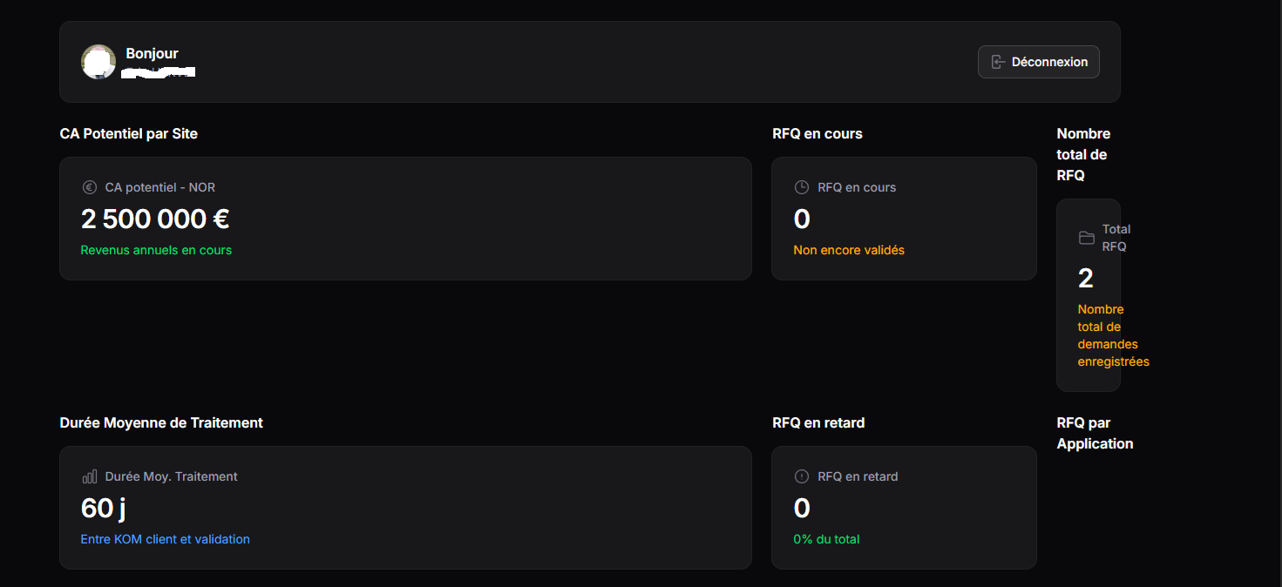1282x587 pixels.
Task: Click Entre KOM client et validation text
Action: [x=165, y=539]
